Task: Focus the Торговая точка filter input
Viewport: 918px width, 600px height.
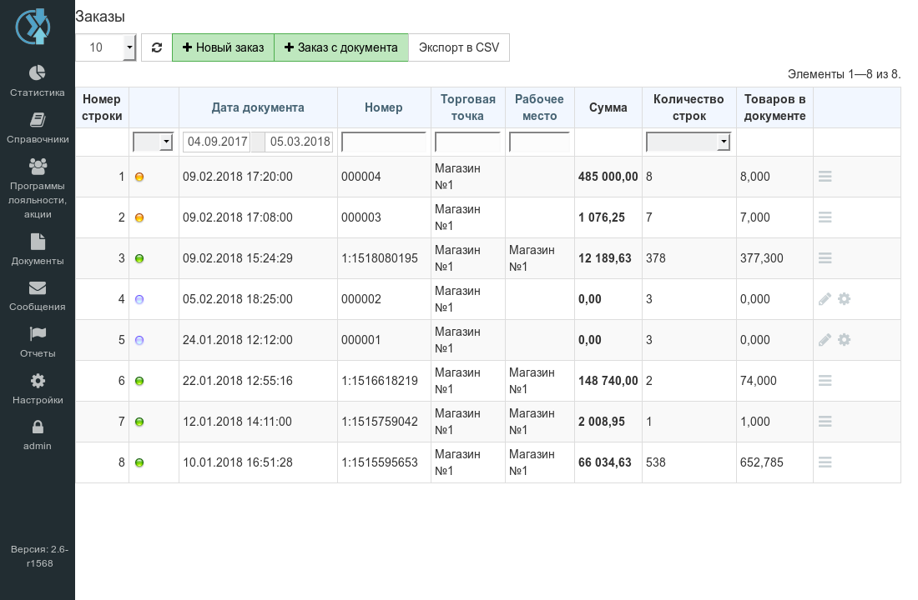Action: (x=468, y=142)
